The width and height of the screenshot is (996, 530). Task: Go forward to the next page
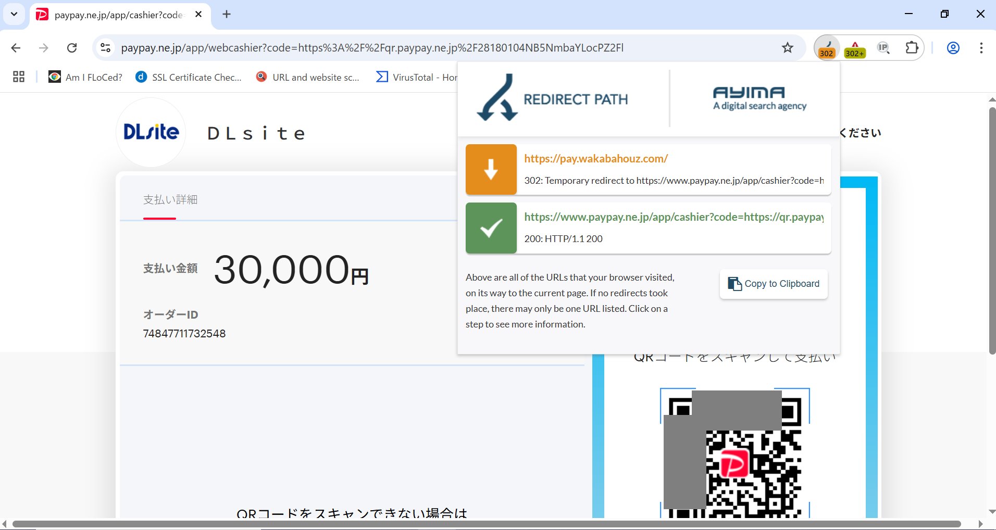click(44, 48)
